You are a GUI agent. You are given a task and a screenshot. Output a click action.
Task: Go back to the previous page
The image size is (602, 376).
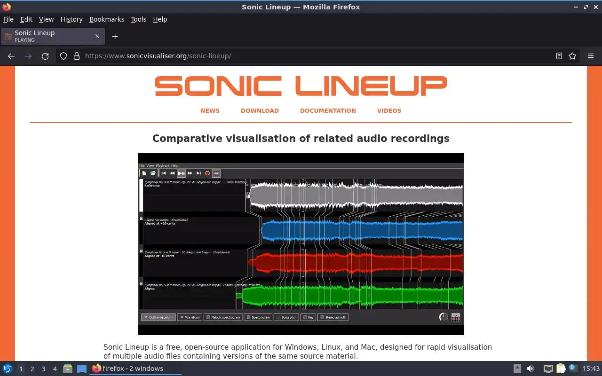click(x=11, y=56)
